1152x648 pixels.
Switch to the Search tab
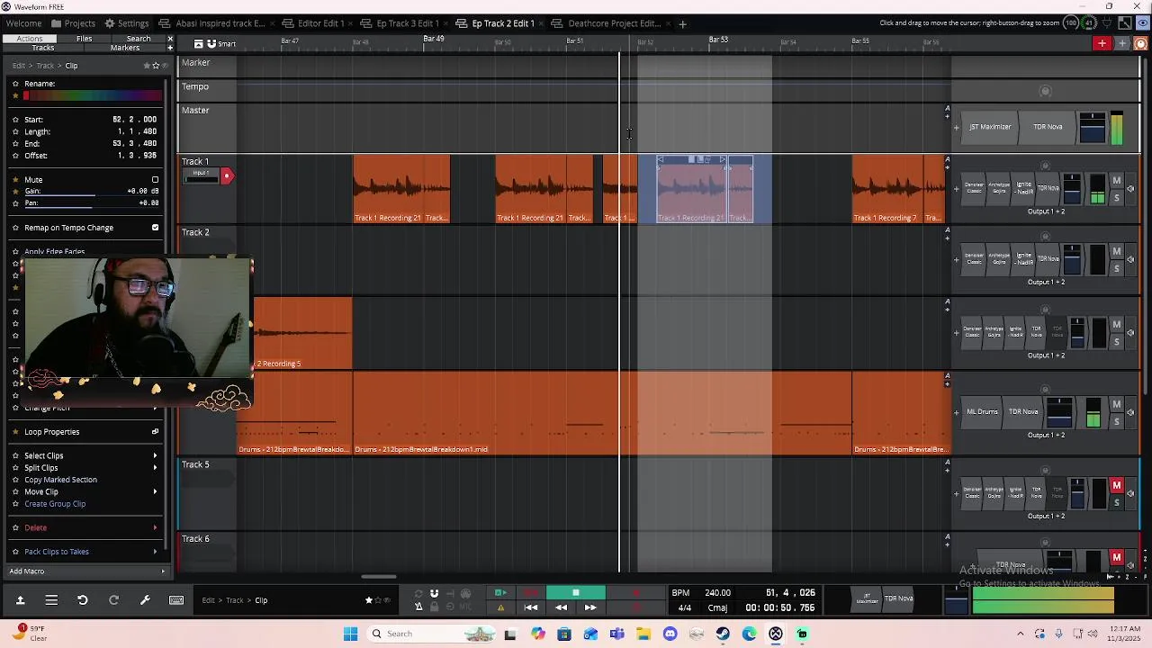[x=139, y=39]
